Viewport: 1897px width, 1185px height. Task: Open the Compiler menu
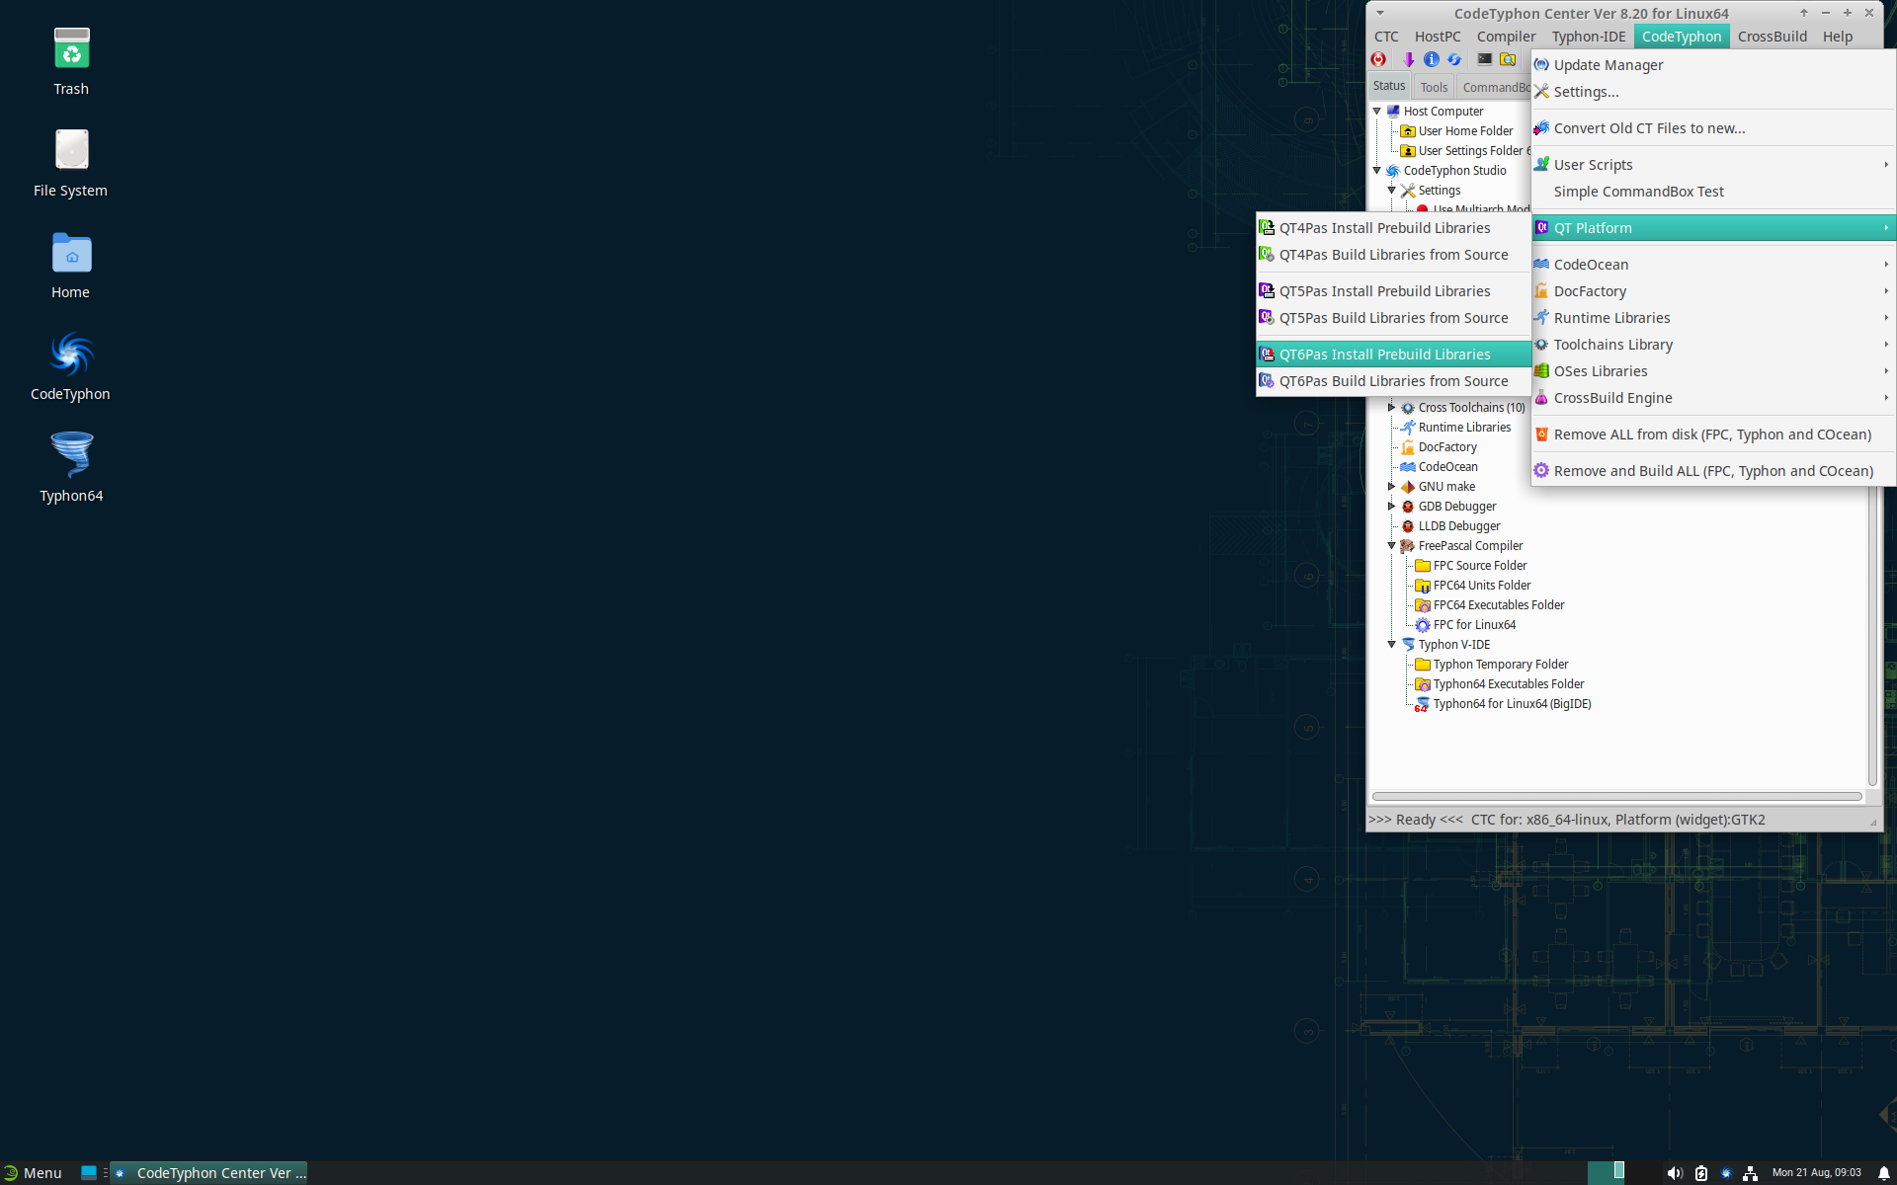[x=1506, y=37]
